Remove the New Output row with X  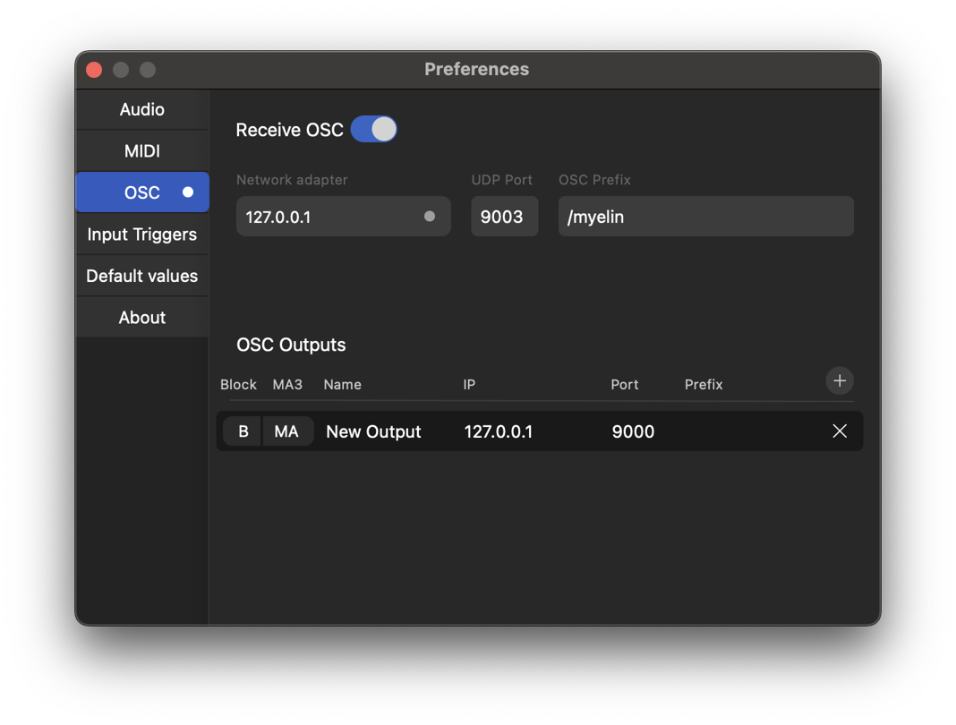(839, 431)
